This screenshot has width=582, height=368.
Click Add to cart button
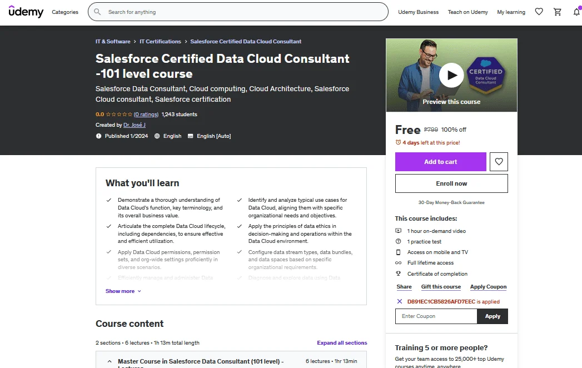pyautogui.click(x=441, y=162)
